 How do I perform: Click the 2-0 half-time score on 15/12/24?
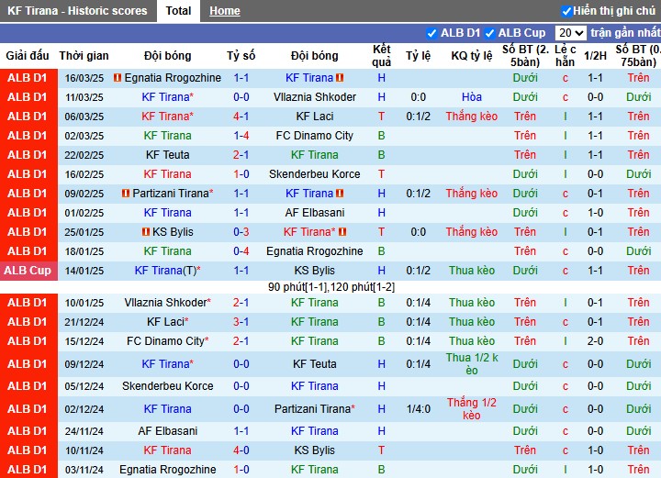point(595,341)
